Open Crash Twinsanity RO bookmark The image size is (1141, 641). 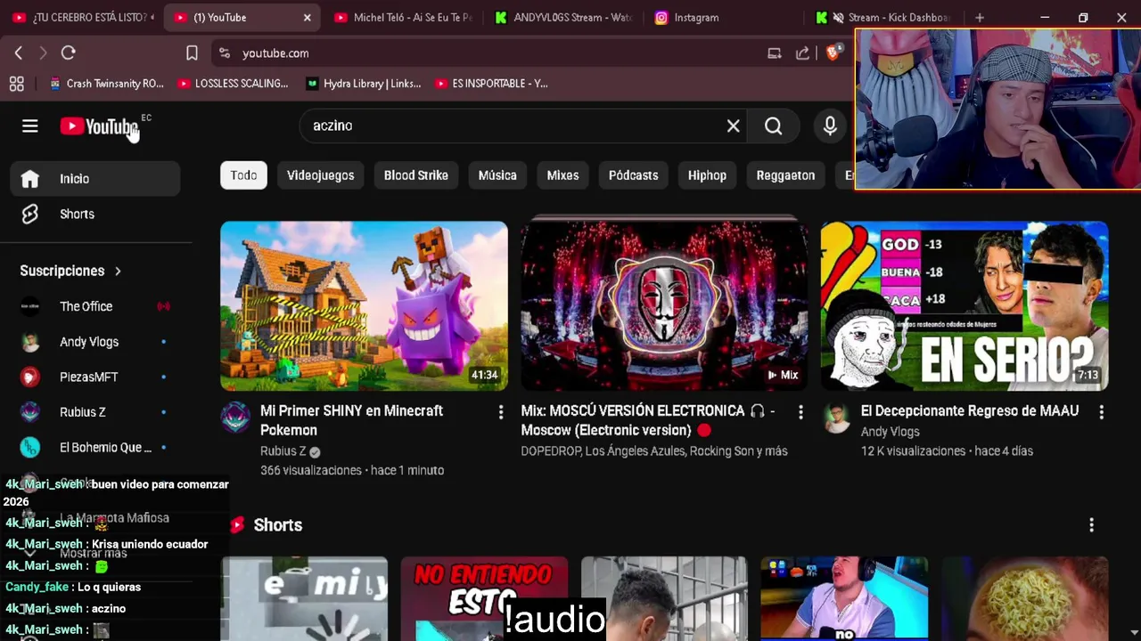tap(106, 84)
